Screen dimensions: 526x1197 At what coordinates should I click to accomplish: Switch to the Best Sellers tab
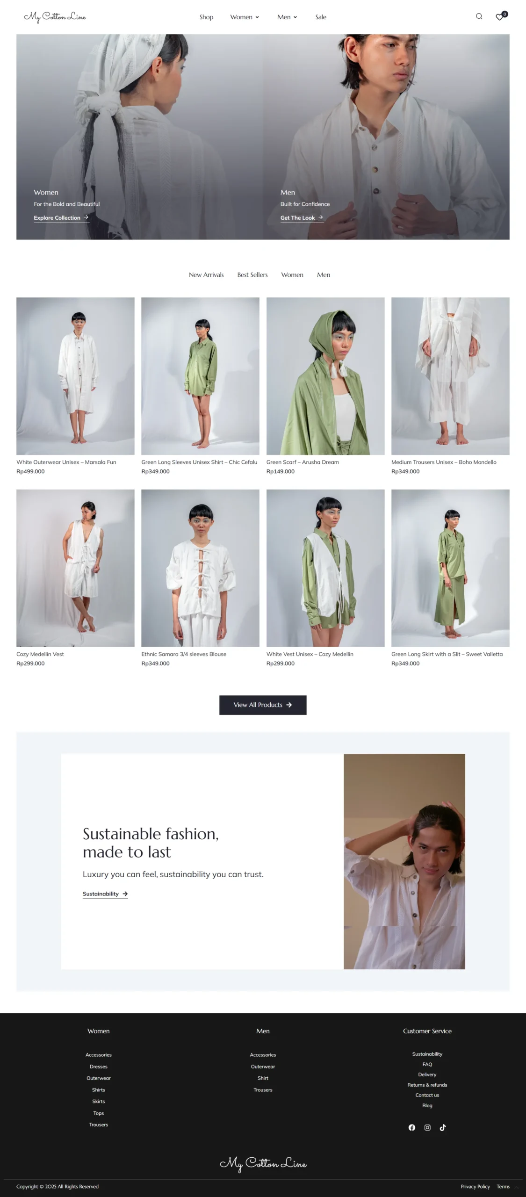tap(252, 275)
